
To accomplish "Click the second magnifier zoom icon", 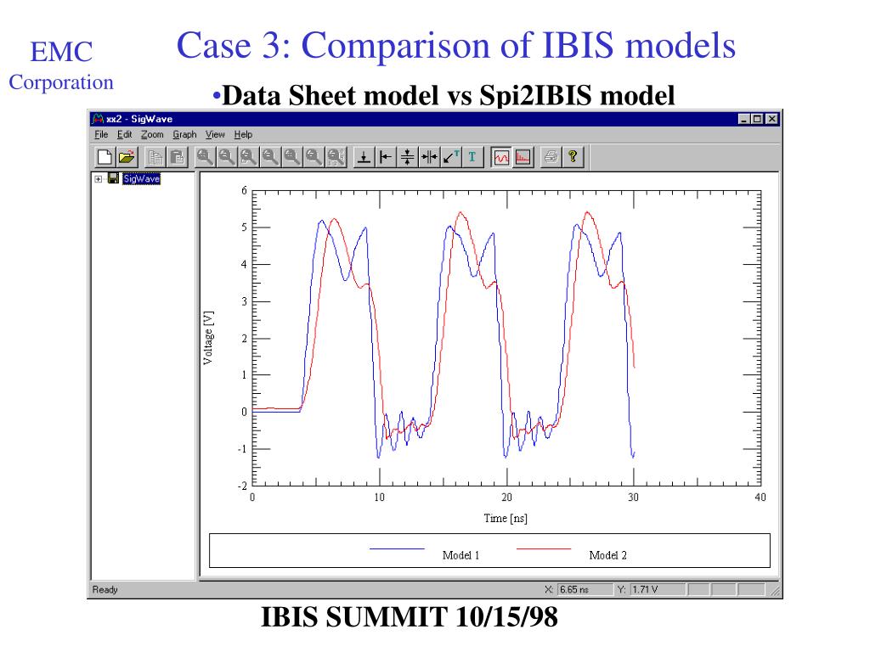I will (x=227, y=157).
